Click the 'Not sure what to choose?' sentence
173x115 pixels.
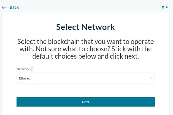(73, 49)
